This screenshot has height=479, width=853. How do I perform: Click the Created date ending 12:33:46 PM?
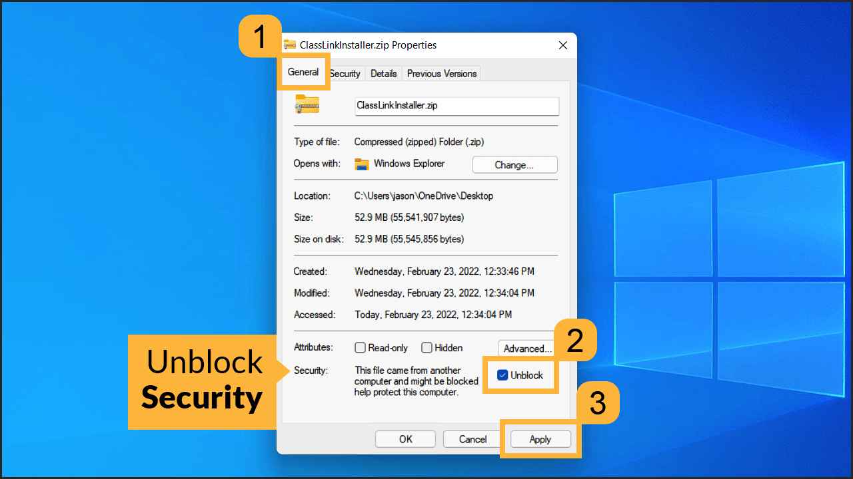[x=444, y=271]
